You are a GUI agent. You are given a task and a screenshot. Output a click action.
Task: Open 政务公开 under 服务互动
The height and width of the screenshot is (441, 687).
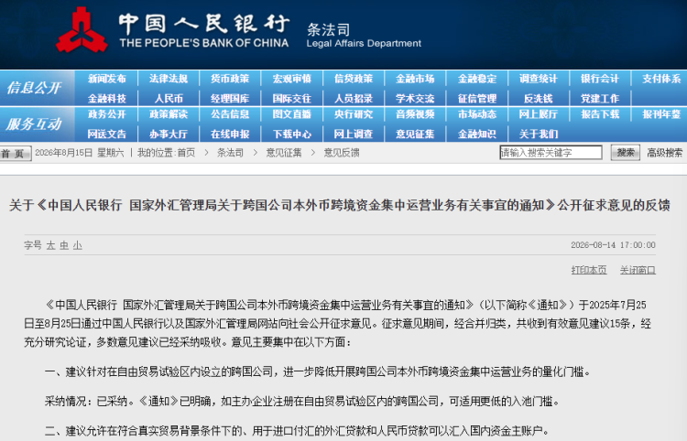(107, 114)
